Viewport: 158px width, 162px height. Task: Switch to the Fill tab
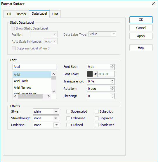[x=9, y=14]
